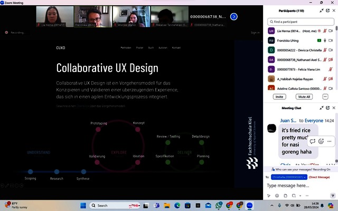Open Kontakt menu on shared page
Viewport: 338px width, 211px height.
pyautogui.click(x=176, y=47)
